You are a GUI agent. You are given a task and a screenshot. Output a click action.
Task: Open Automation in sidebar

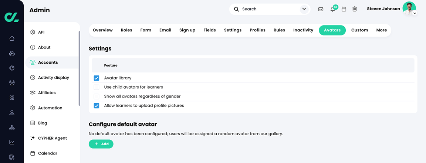50,108
